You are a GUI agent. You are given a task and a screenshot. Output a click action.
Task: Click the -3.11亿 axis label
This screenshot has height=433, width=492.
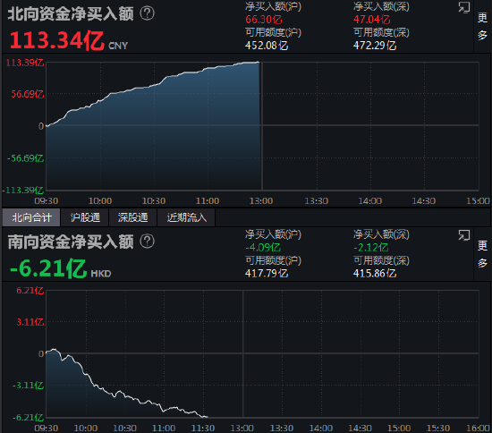pyautogui.click(x=29, y=386)
